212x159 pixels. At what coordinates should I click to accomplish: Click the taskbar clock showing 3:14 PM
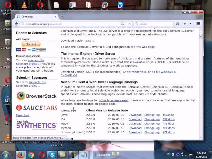pos(201,155)
